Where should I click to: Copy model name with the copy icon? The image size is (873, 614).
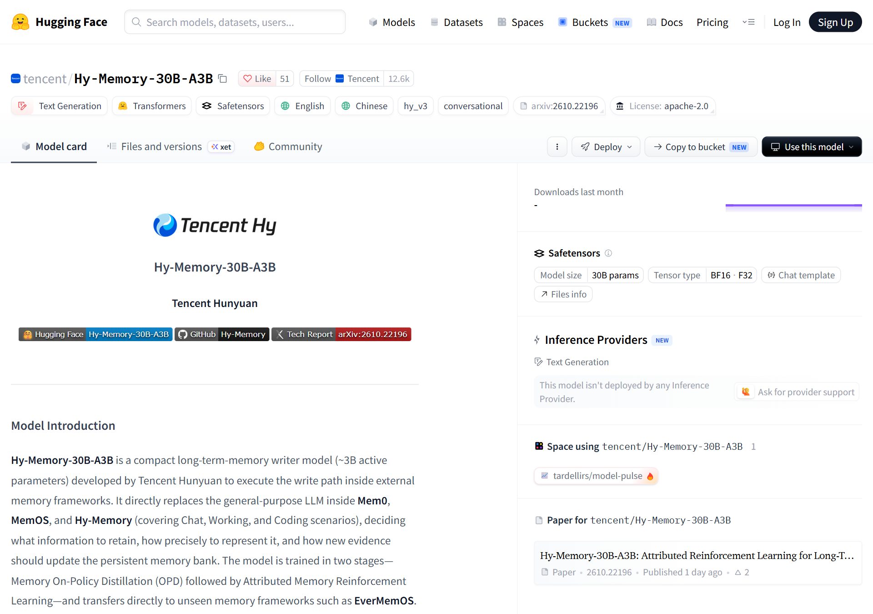pyautogui.click(x=222, y=79)
